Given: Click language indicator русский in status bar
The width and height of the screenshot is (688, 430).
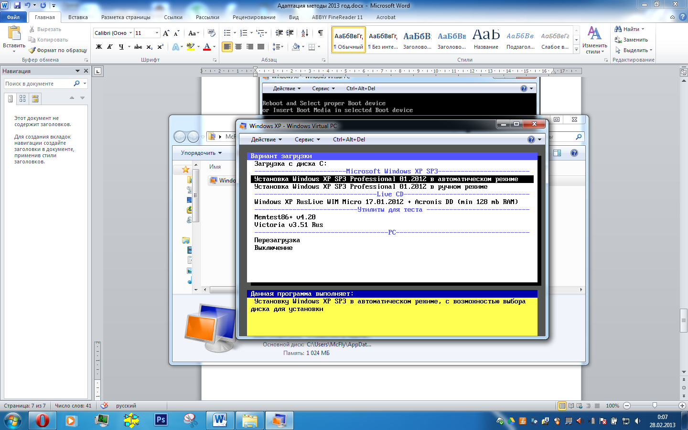Looking at the screenshot, I should [x=126, y=406].
